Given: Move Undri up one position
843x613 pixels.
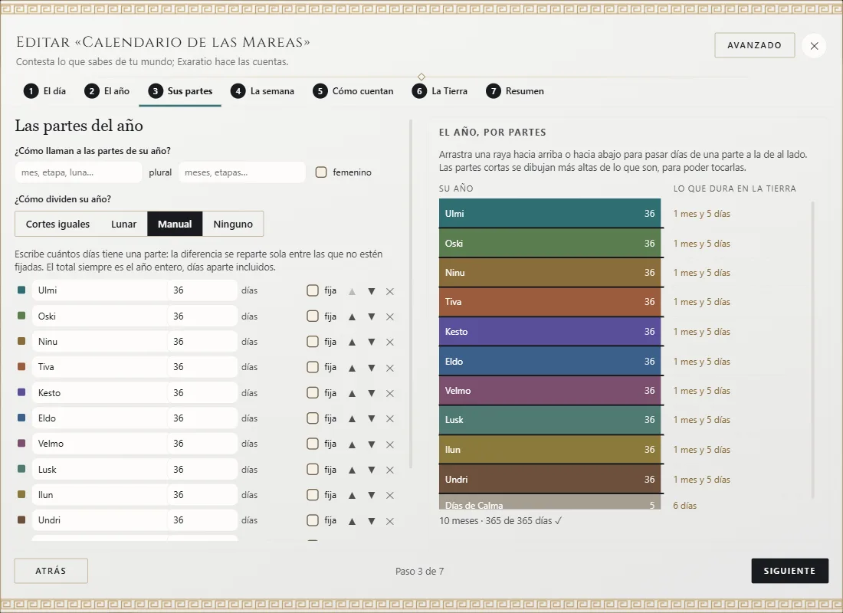Looking at the screenshot, I should (353, 520).
